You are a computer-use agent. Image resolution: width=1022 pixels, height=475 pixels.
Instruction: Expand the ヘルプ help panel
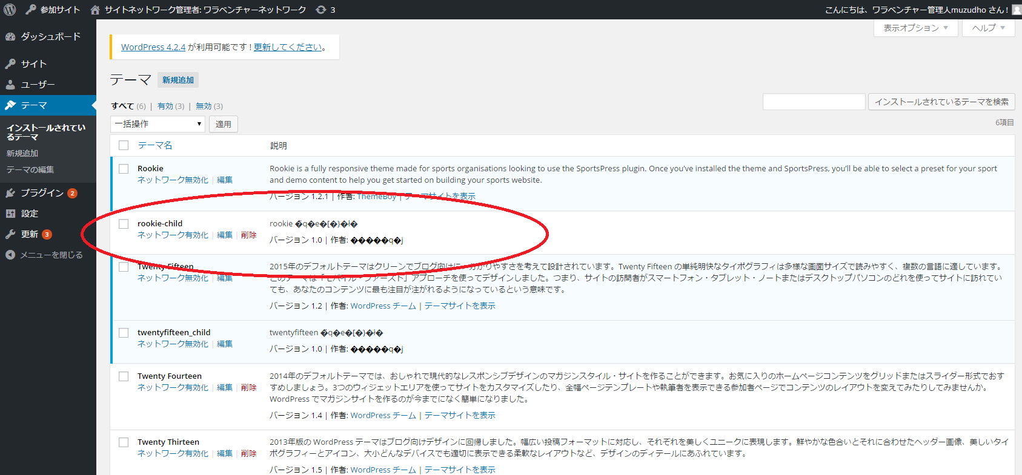[989, 28]
